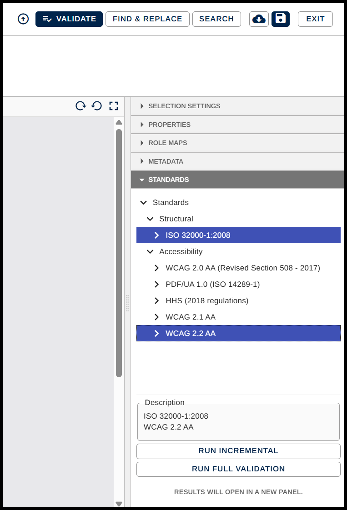
Task: Click the upload arrow circle icon
Action: [23, 19]
